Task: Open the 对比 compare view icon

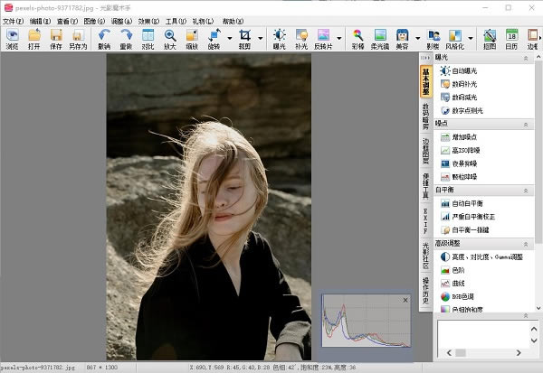Action: 148,39
